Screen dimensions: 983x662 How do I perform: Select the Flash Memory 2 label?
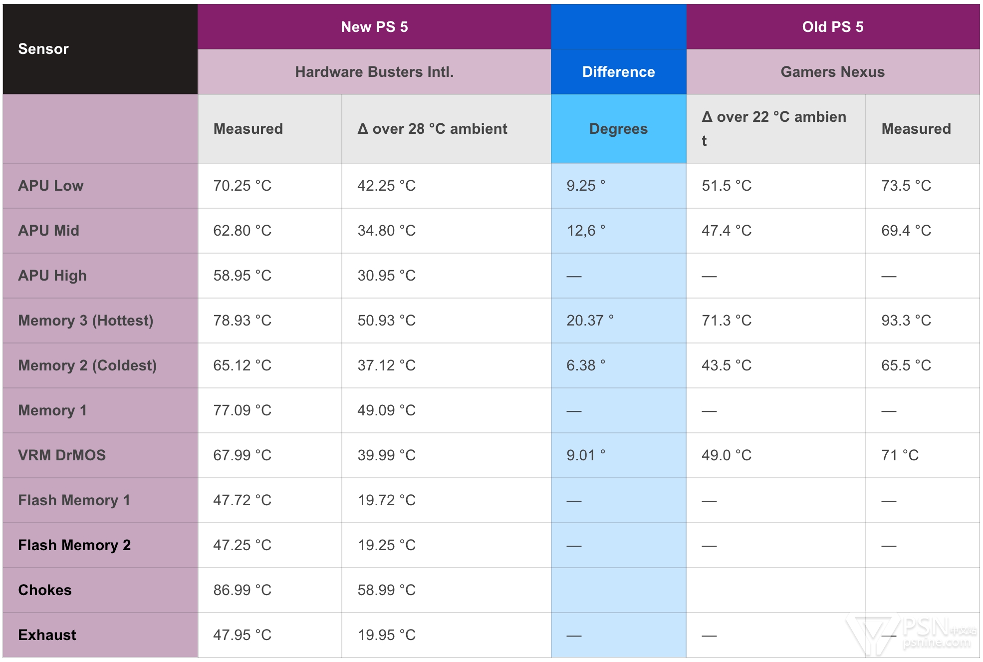[100, 545]
